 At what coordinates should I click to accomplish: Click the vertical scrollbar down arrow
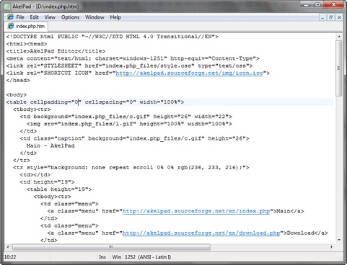coord(339,240)
